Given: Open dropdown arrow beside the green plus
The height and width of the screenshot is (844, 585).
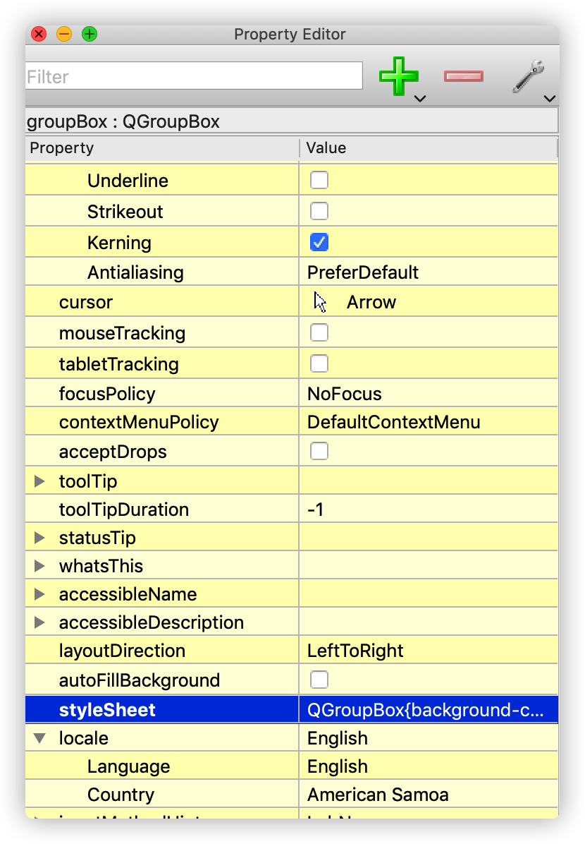Looking at the screenshot, I should [x=420, y=99].
